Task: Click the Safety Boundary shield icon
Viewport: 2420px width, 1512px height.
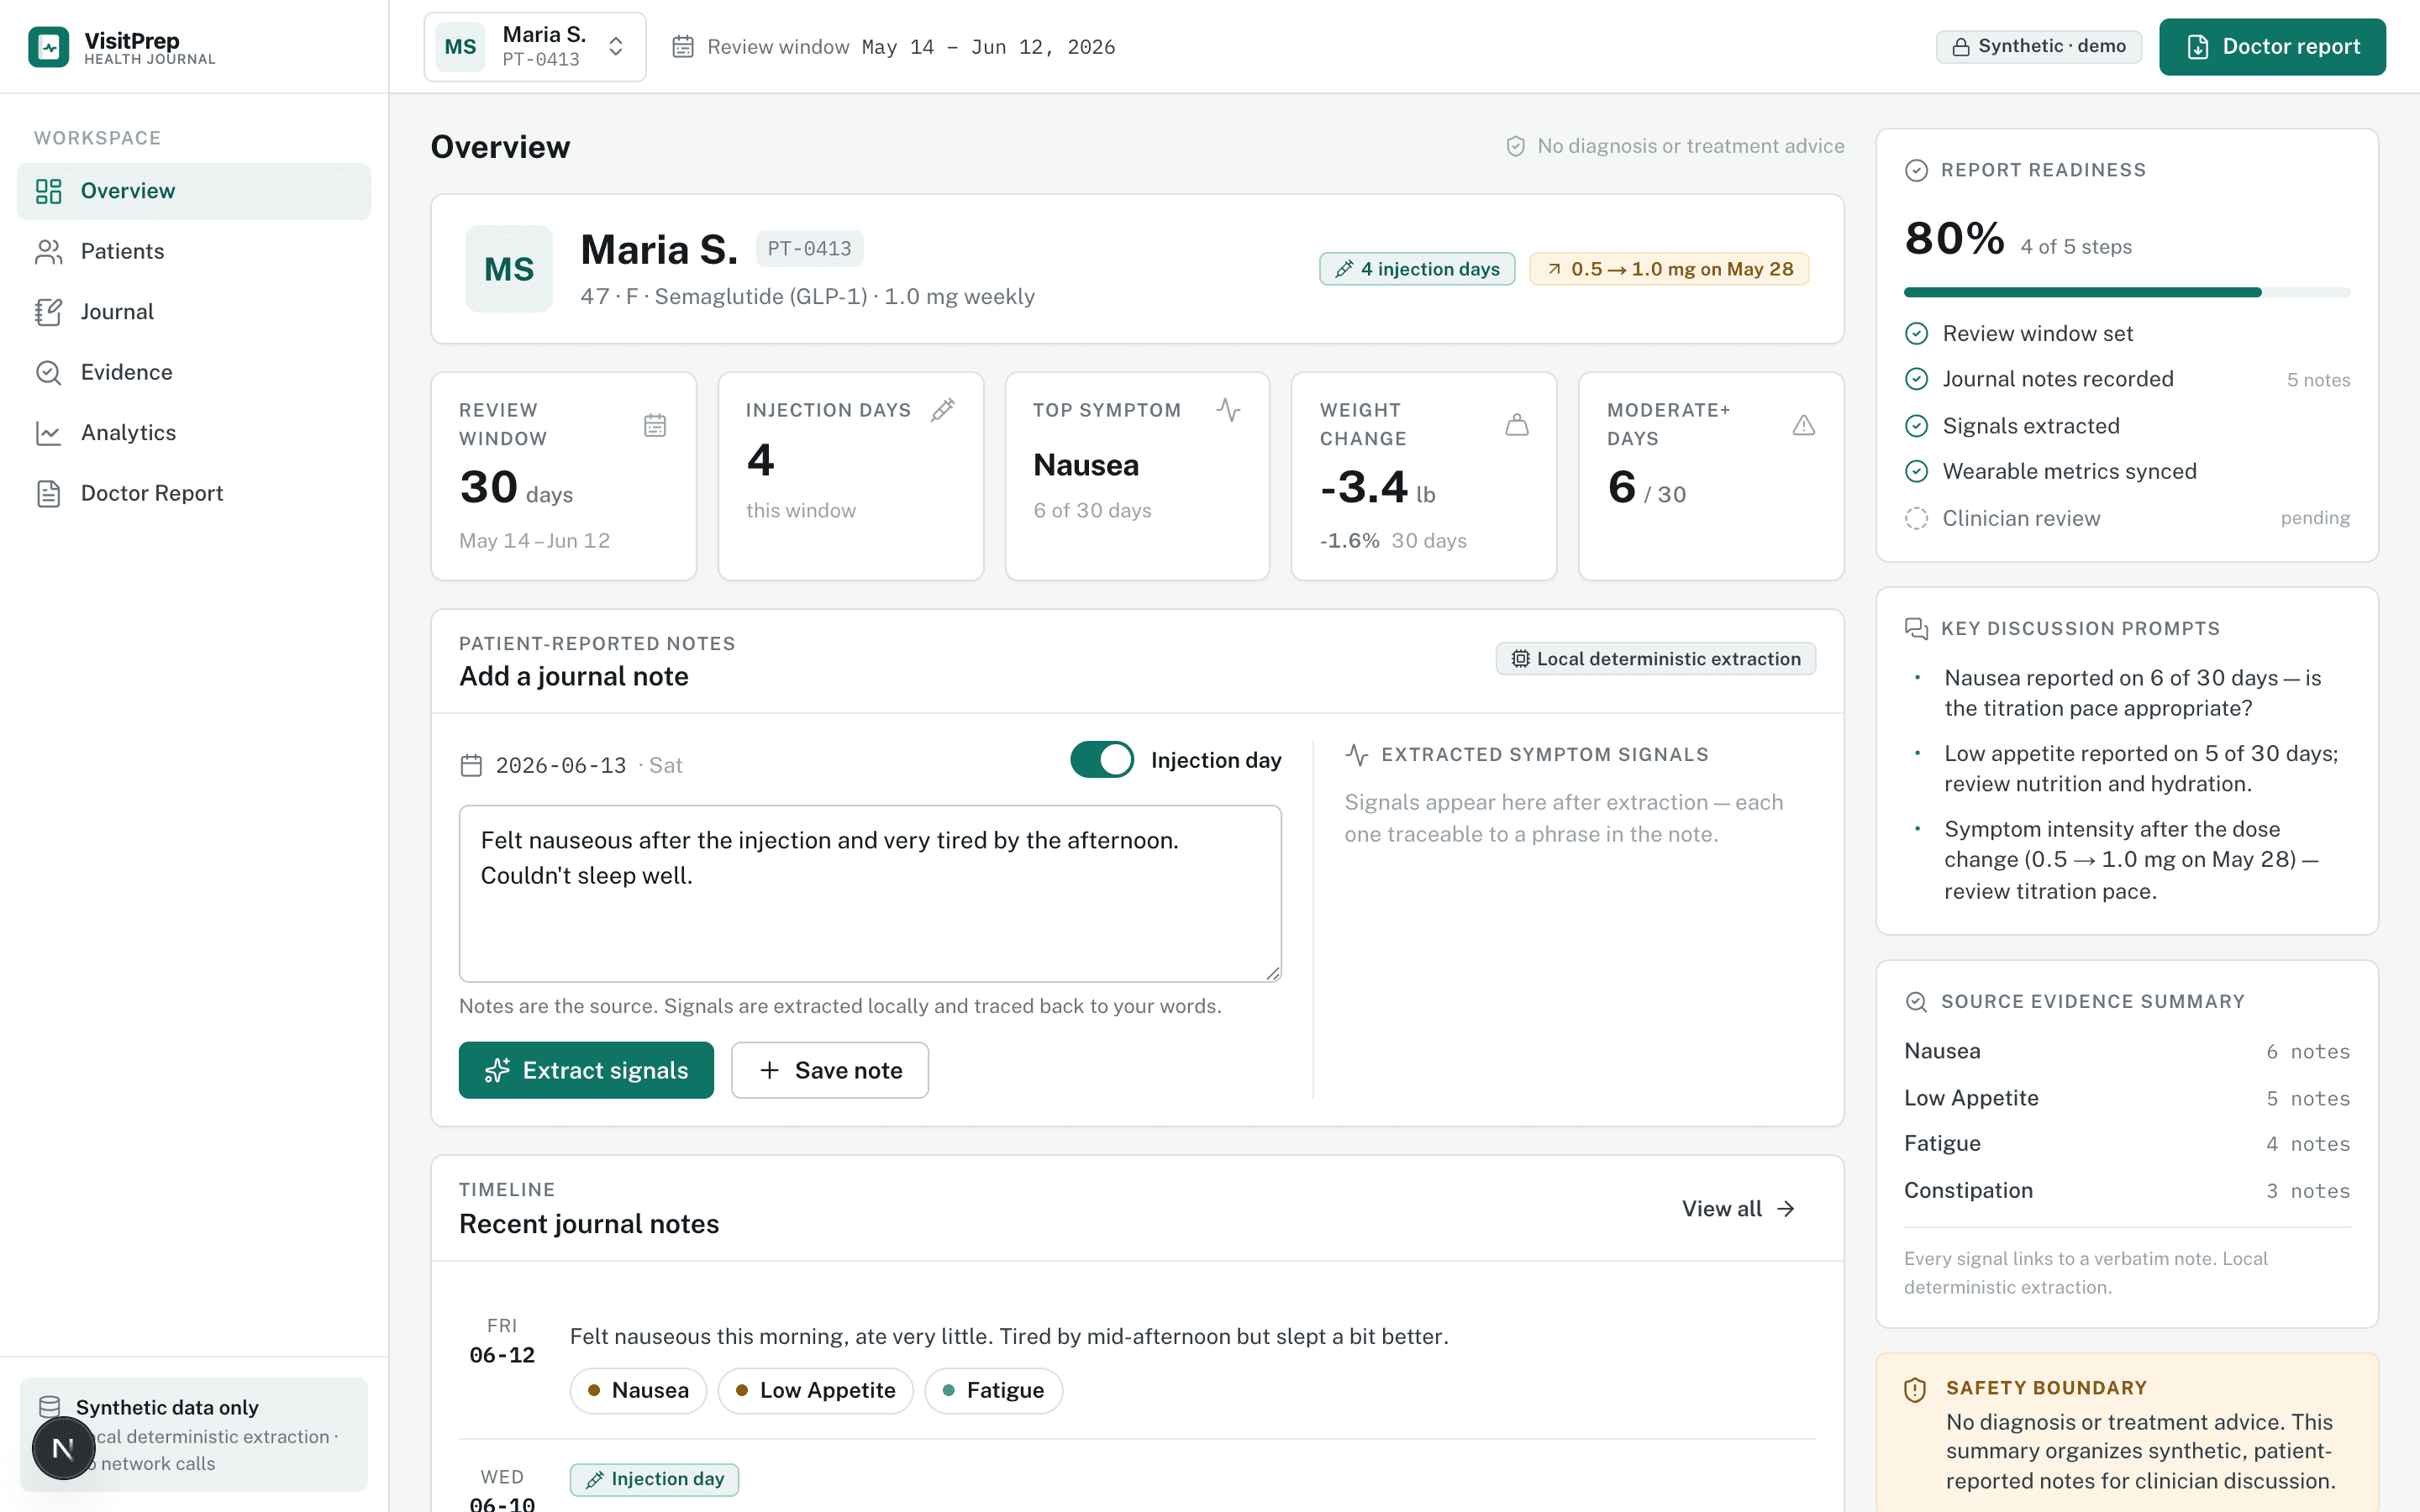Action: 1915,1389
